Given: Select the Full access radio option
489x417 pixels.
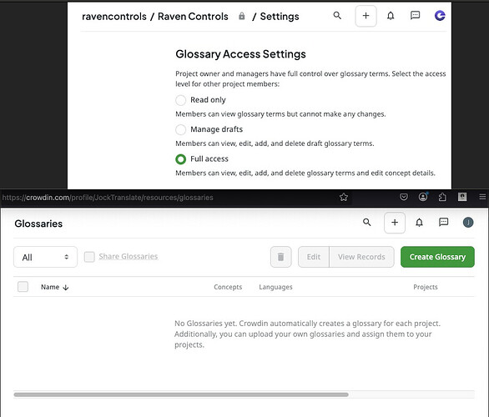Looking at the screenshot, I should 180,159.
